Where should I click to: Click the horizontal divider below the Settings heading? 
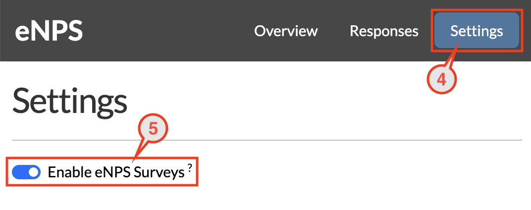[x=267, y=140]
